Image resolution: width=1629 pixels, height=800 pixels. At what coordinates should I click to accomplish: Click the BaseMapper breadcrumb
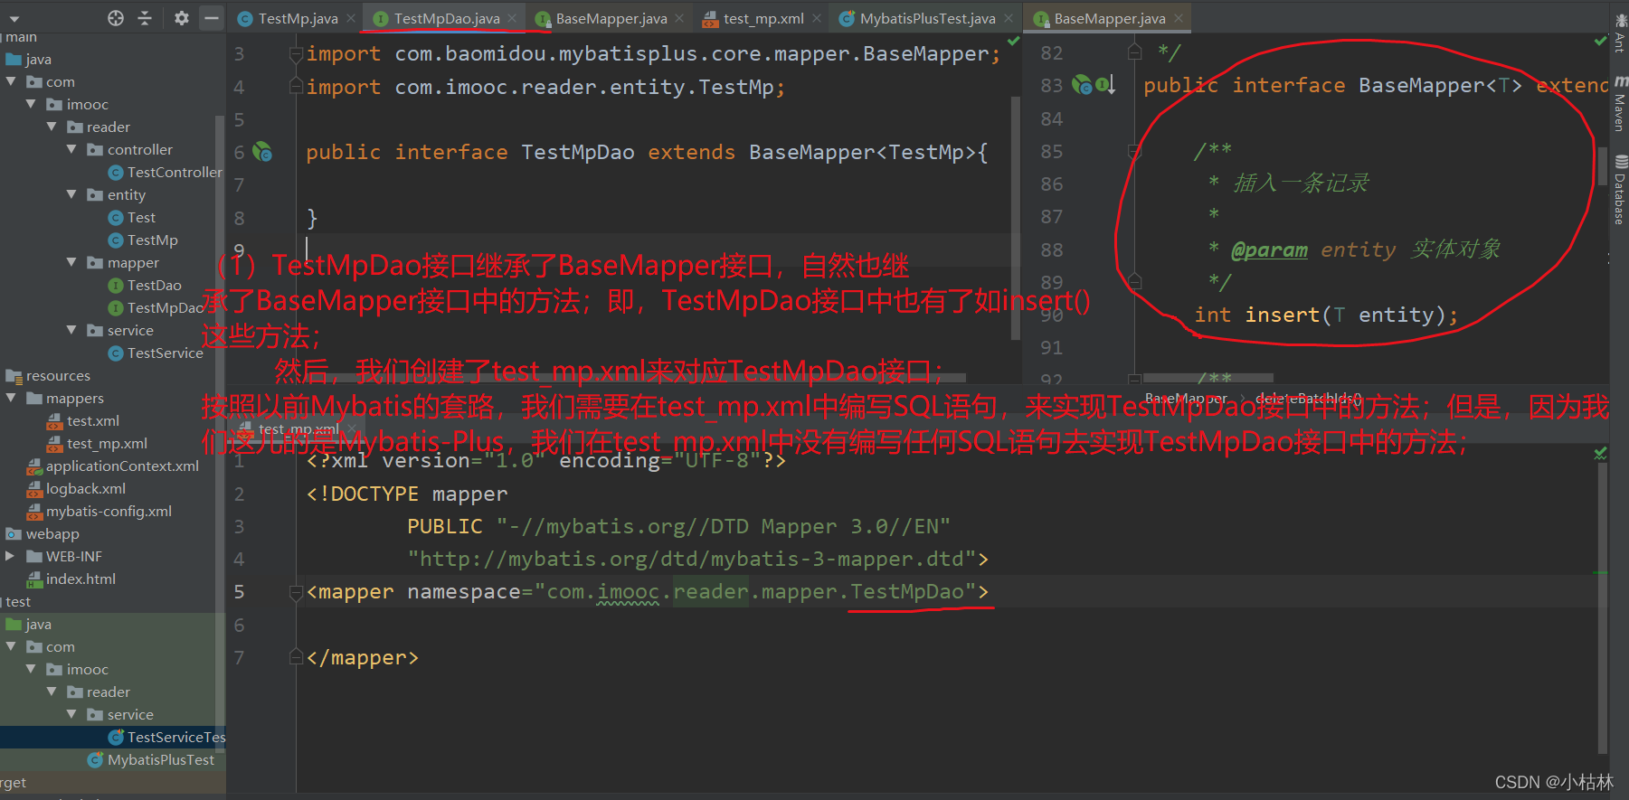click(x=1186, y=398)
